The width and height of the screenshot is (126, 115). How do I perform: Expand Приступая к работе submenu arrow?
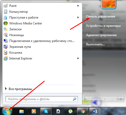click(78, 18)
